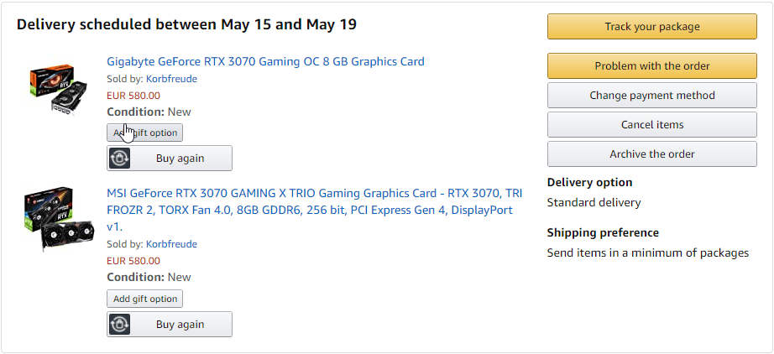The image size is (774, 354).
Task: Buy the MSI graphics card again
Action: coord(170,325)
